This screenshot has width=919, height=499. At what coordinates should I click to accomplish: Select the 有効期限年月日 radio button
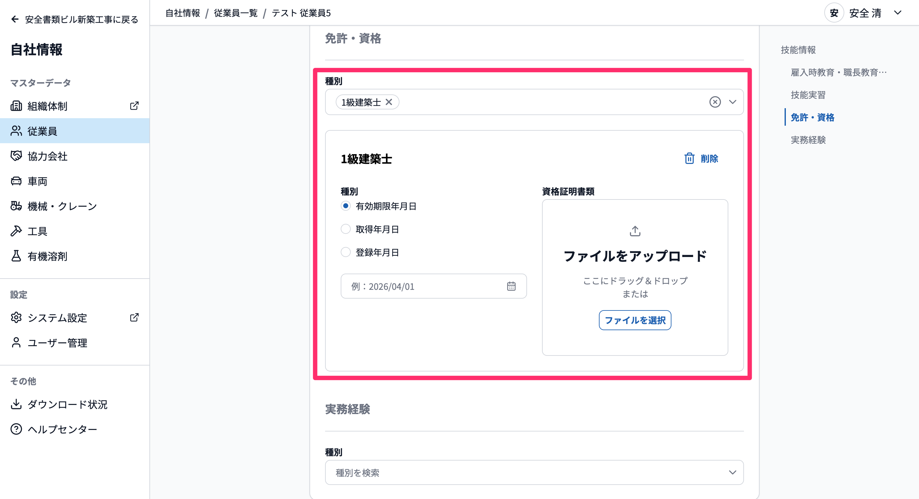click(345, 206)
